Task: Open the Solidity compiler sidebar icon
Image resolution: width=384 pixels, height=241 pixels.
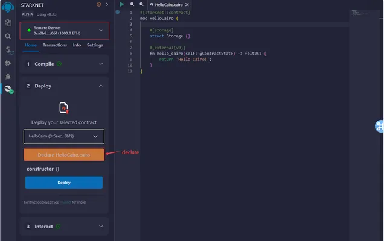Action: pyautogui.click(x=9, y=50)
